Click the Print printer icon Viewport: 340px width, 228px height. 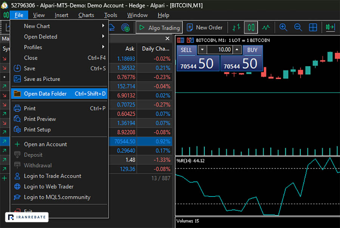[x=17, y=108]
